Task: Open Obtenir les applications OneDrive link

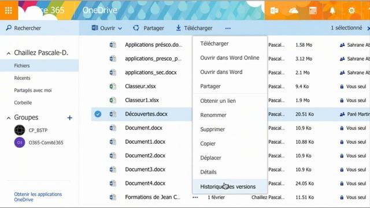Action: pyautogui.click(x=38, y=197)
